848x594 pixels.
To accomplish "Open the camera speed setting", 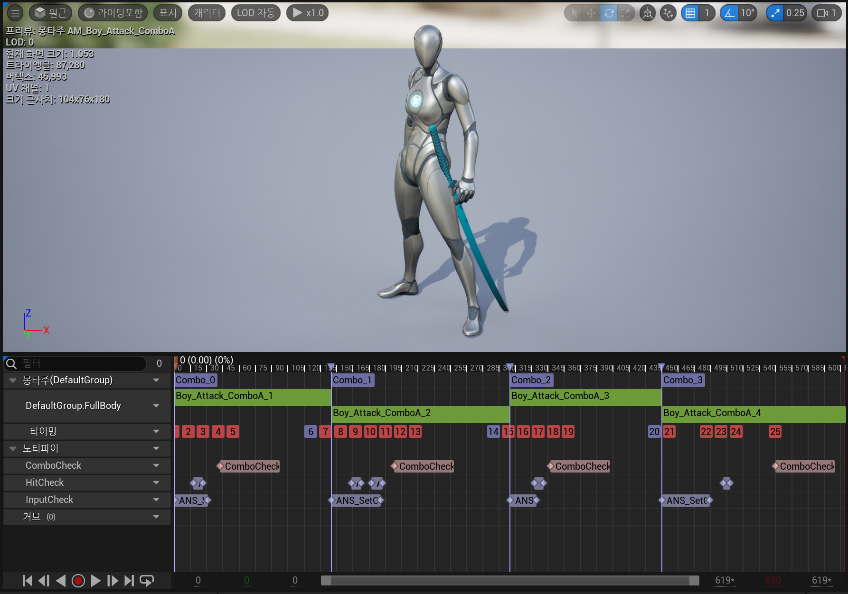I will [x=827, y=13].
